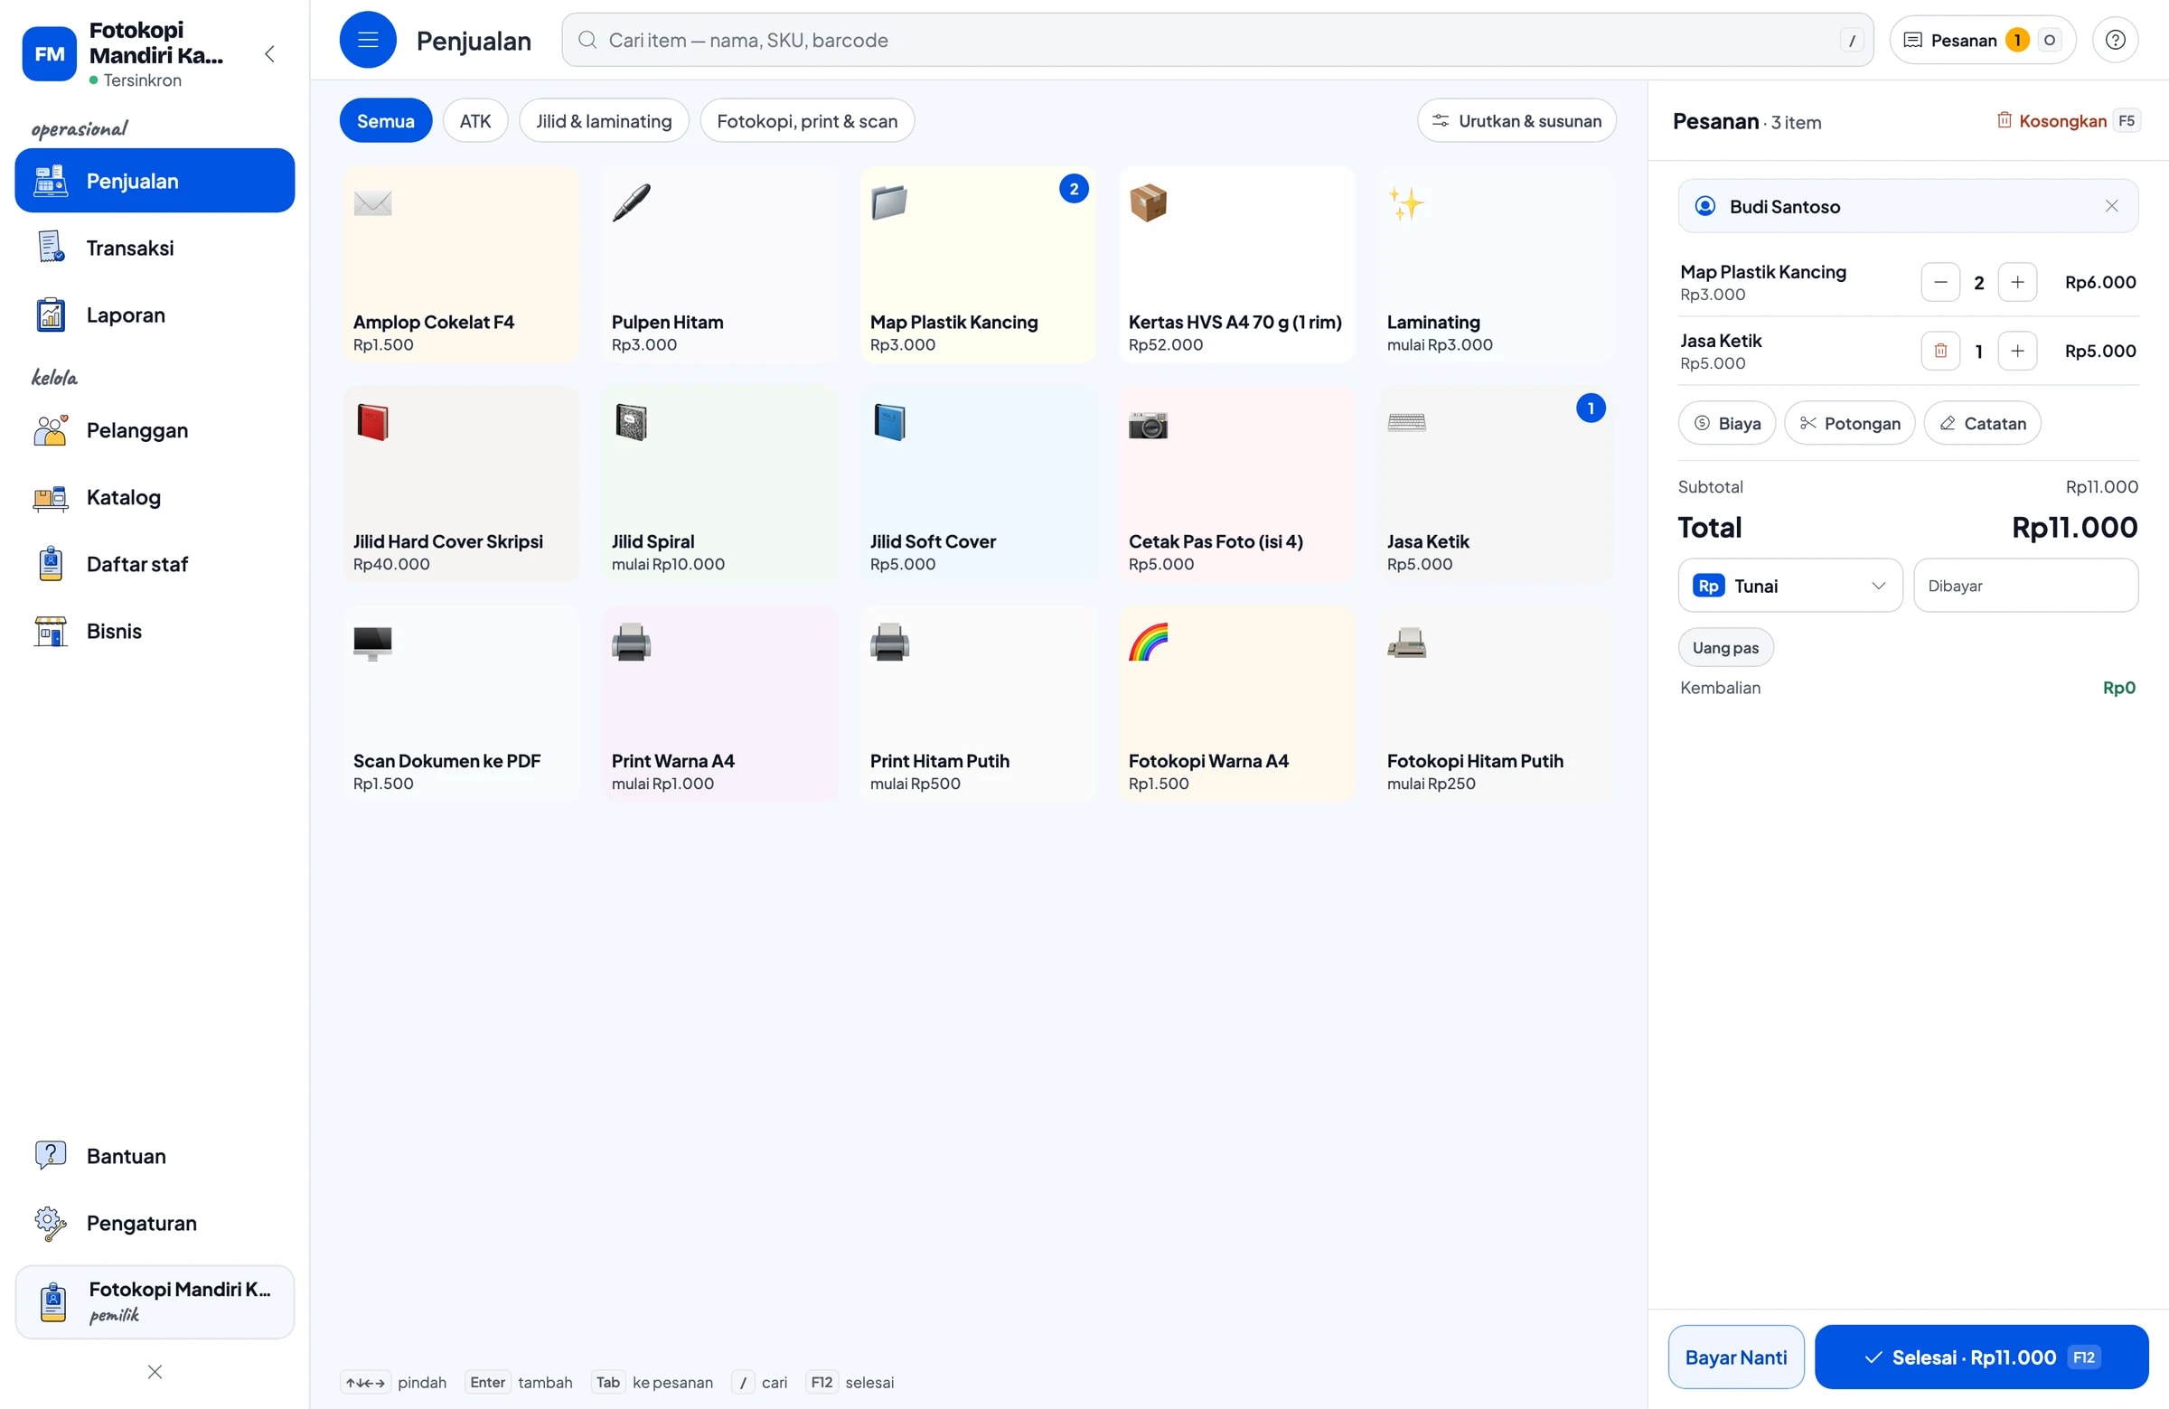2169x1409 pixels.
Task: Open the Katalog page
Action: [155, 497]
